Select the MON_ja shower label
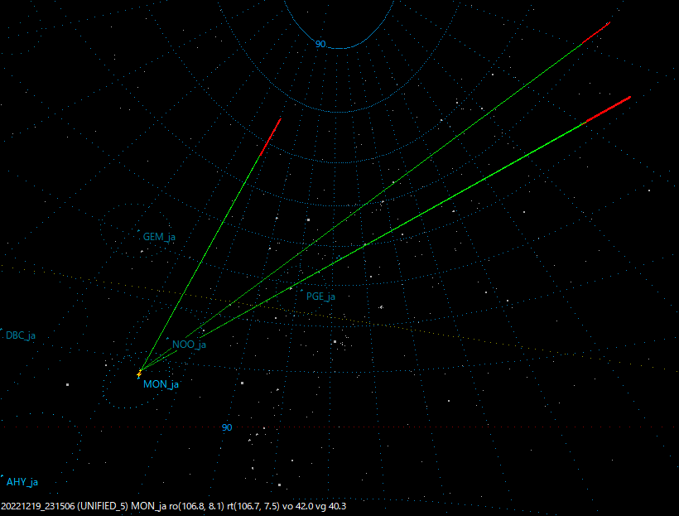The image size is (679, 516). [160, 385]
